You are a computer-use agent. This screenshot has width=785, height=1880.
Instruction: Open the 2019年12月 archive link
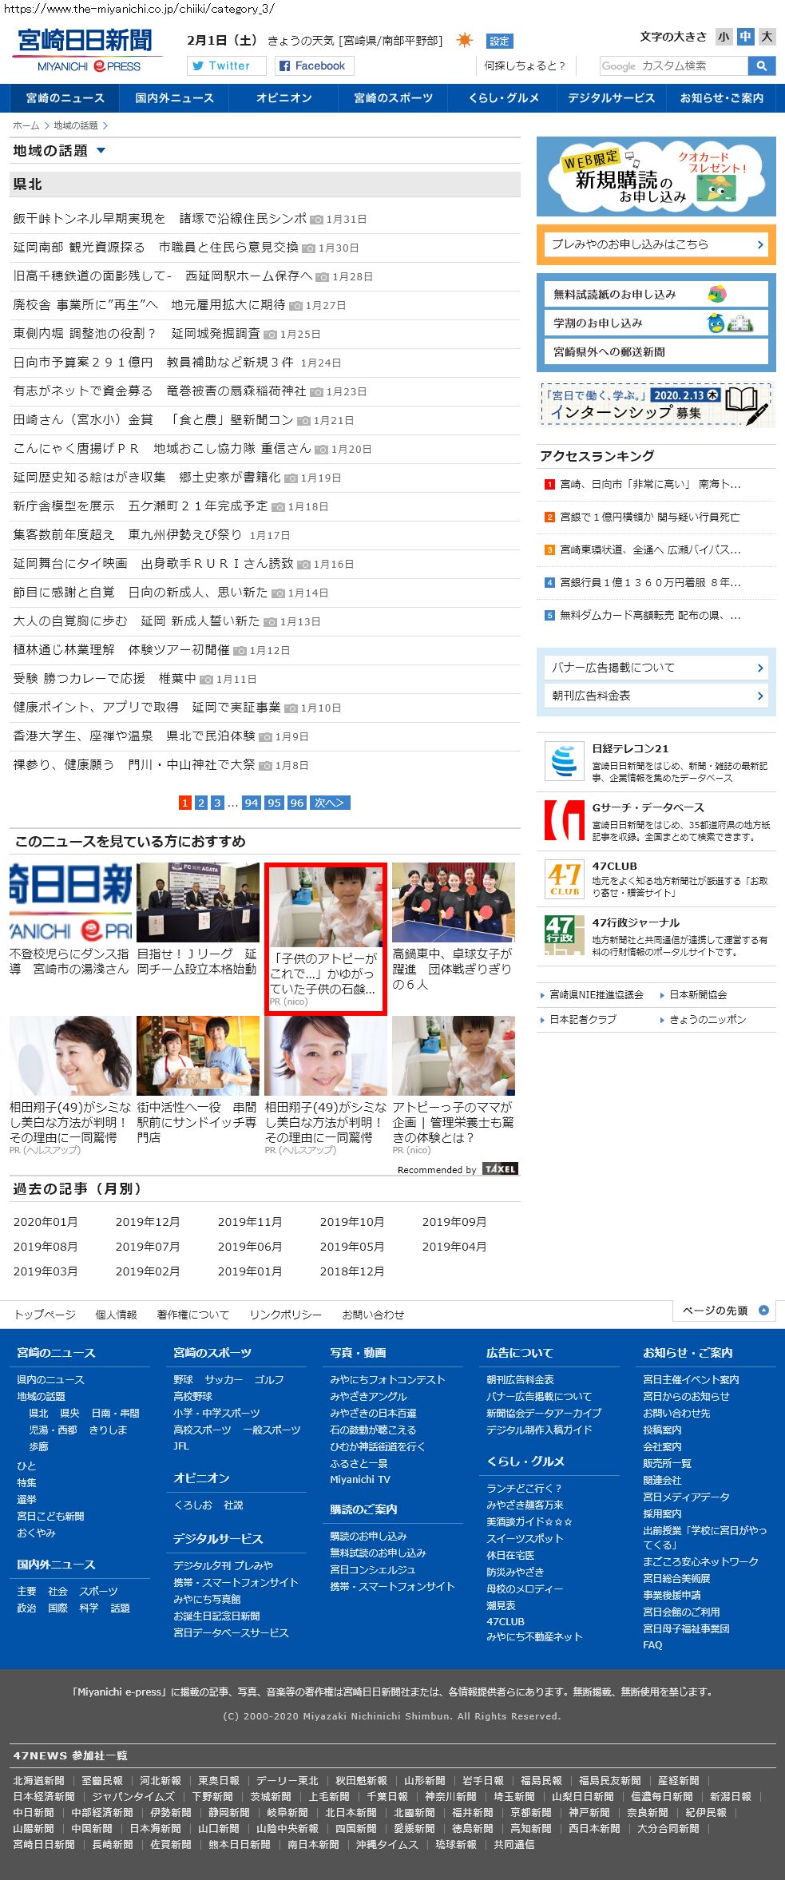pos(148,1221)
